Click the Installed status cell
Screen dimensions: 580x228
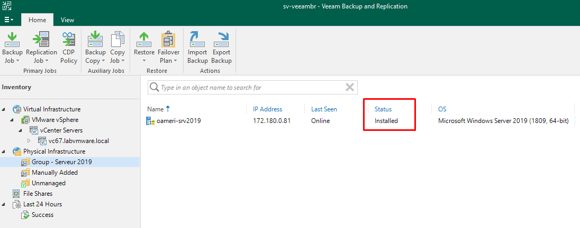point(386,121)
